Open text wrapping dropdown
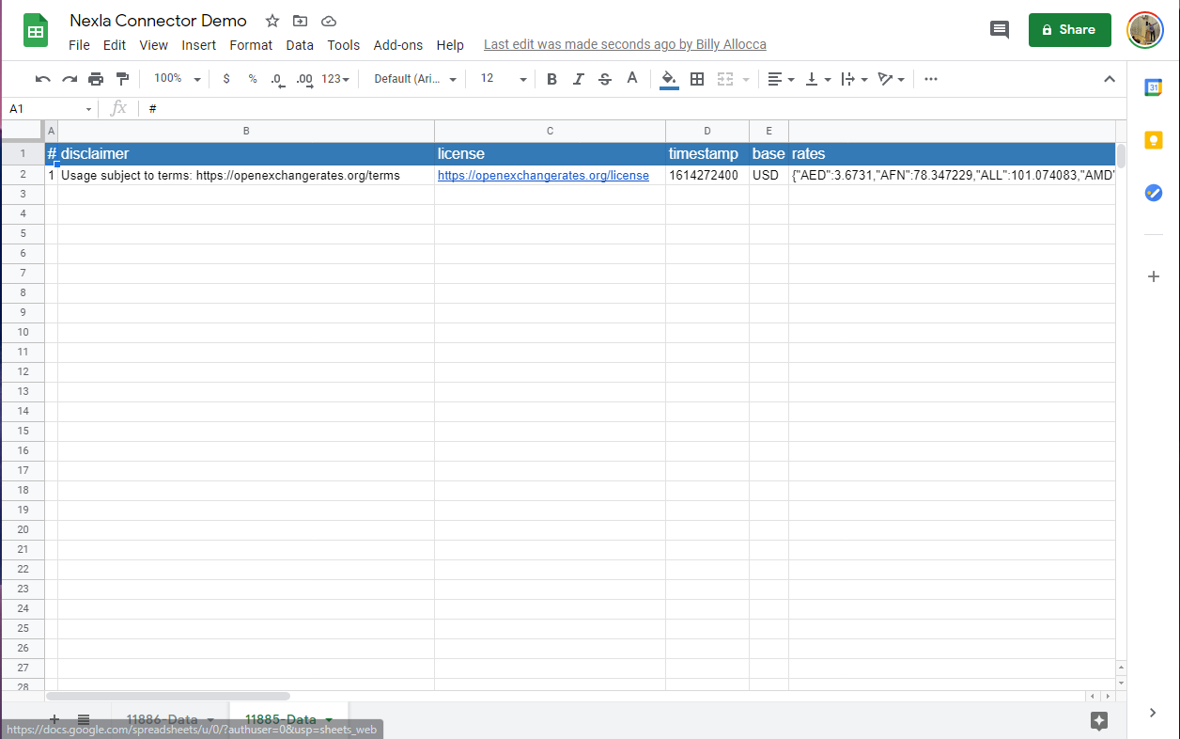 [854, 79]
